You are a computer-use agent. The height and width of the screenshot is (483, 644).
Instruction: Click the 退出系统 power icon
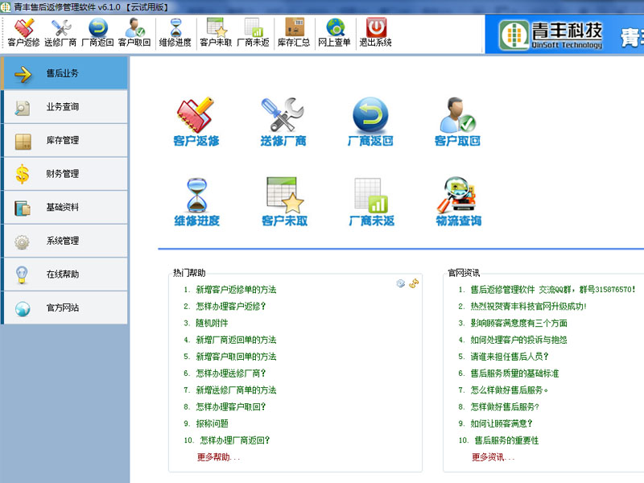(x=375, y=32)
